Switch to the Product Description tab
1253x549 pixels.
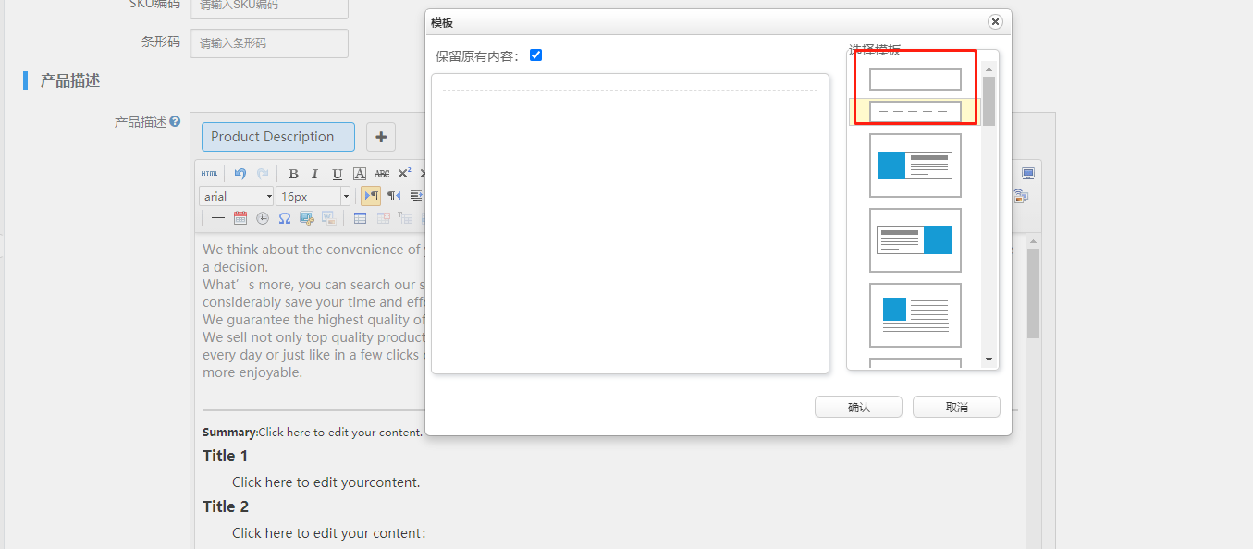[x=277, y=137]
